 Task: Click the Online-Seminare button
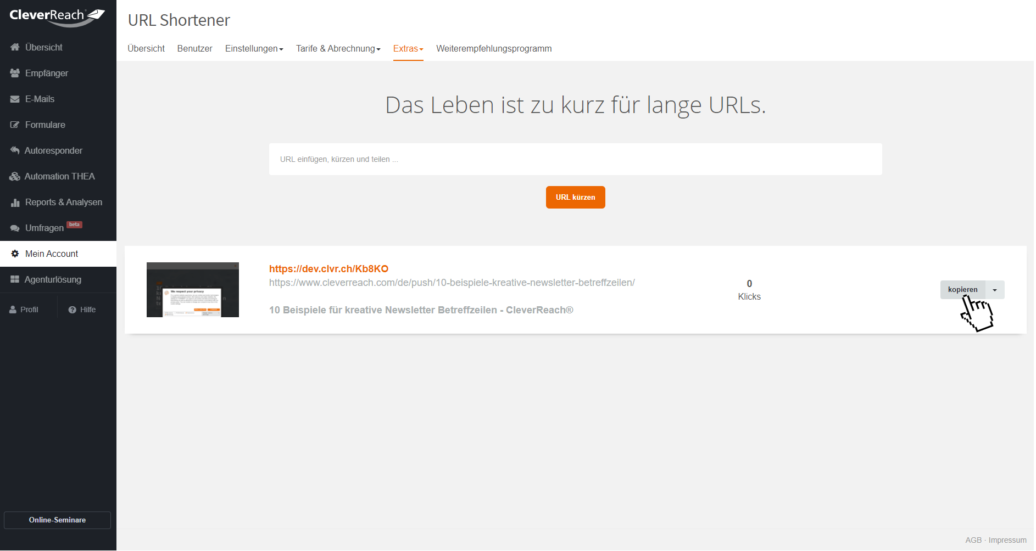pos(57,520)
